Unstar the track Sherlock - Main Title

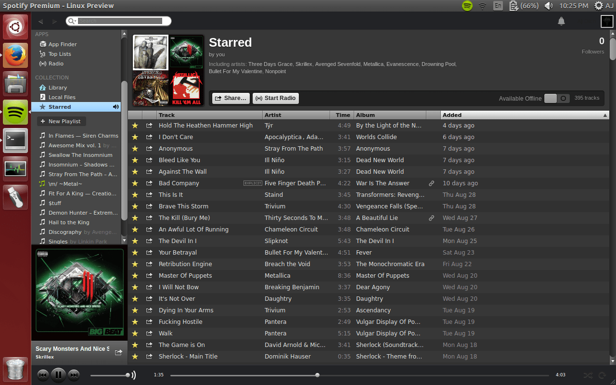click(x=135, y=357)
